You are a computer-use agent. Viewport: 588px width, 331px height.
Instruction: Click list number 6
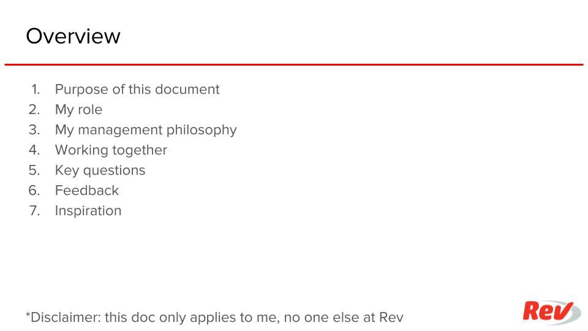[x=34, y=191]
